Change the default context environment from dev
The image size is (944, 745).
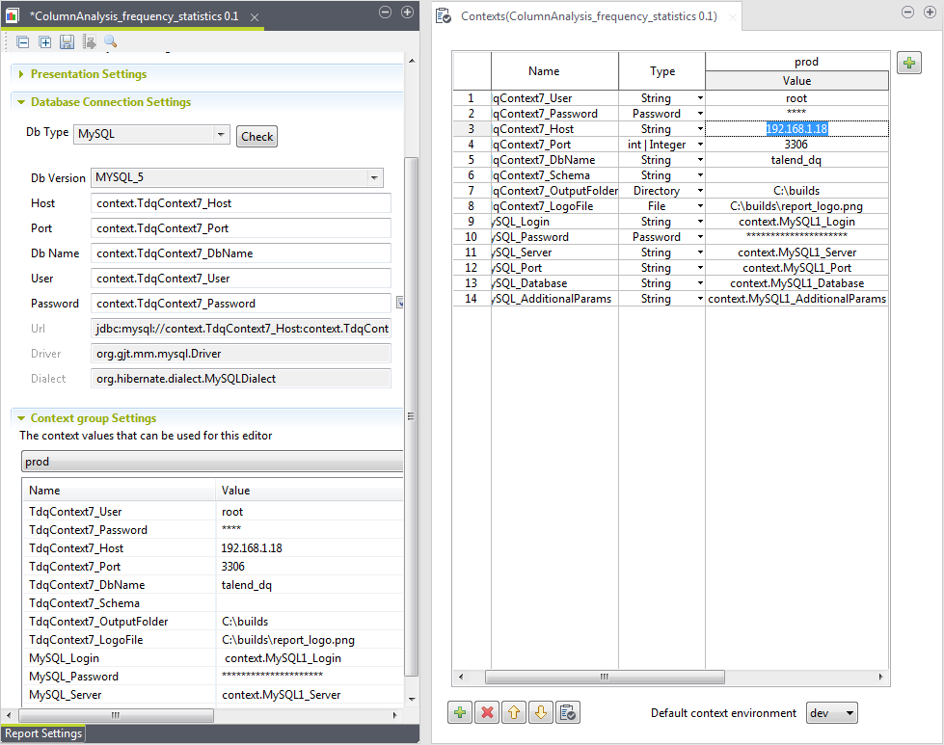coord(831,712)
